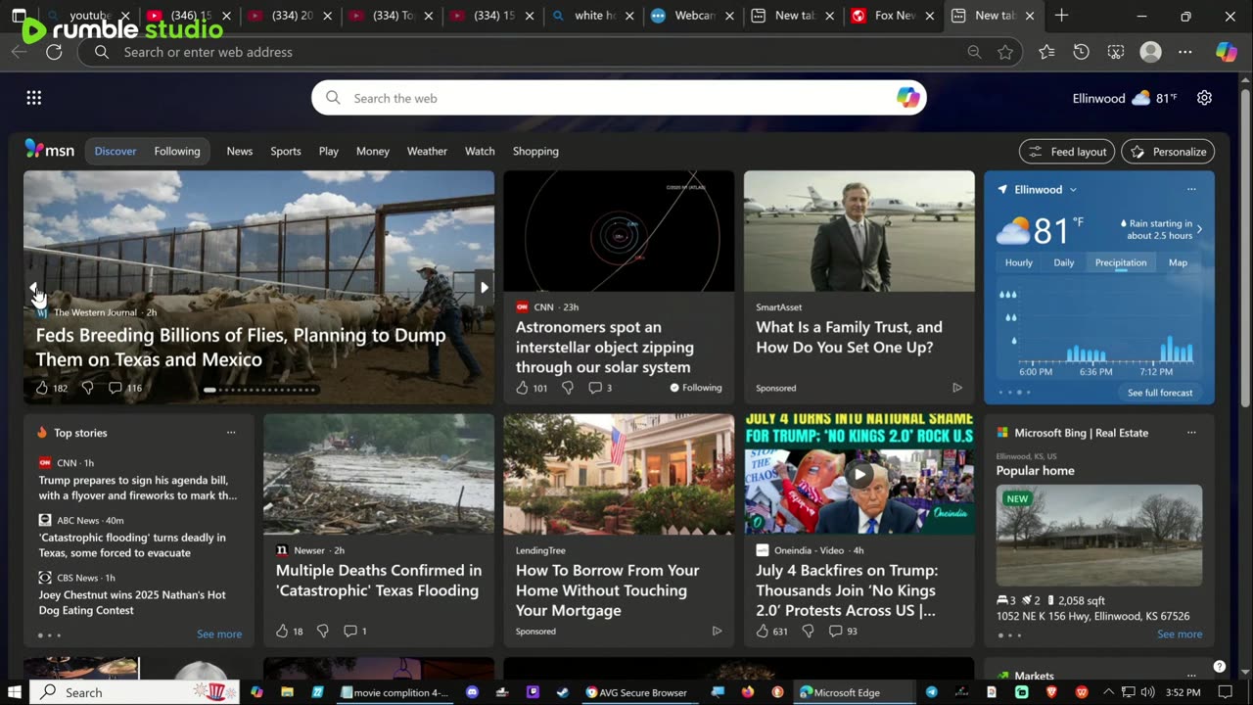
Task: Dislike the Astronomers interstellar object article
Action: click(x=567, y=388)
